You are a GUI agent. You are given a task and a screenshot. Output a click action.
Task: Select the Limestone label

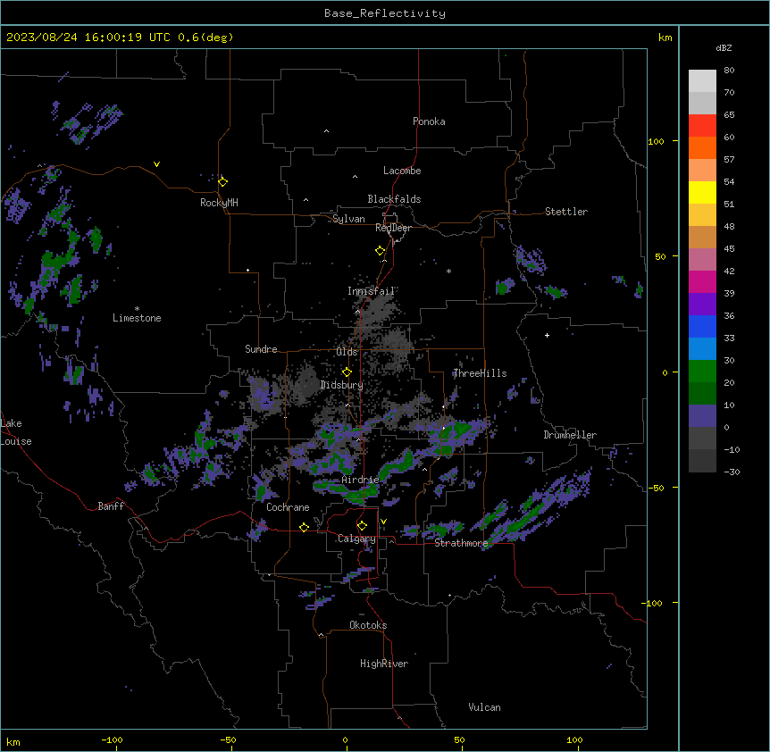(137, 318)
